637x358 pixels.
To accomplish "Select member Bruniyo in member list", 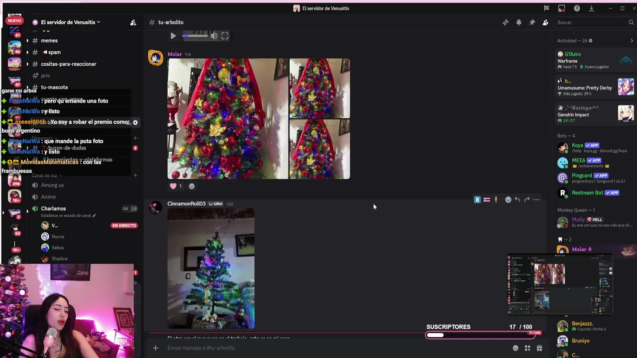I will pos(595,341).
